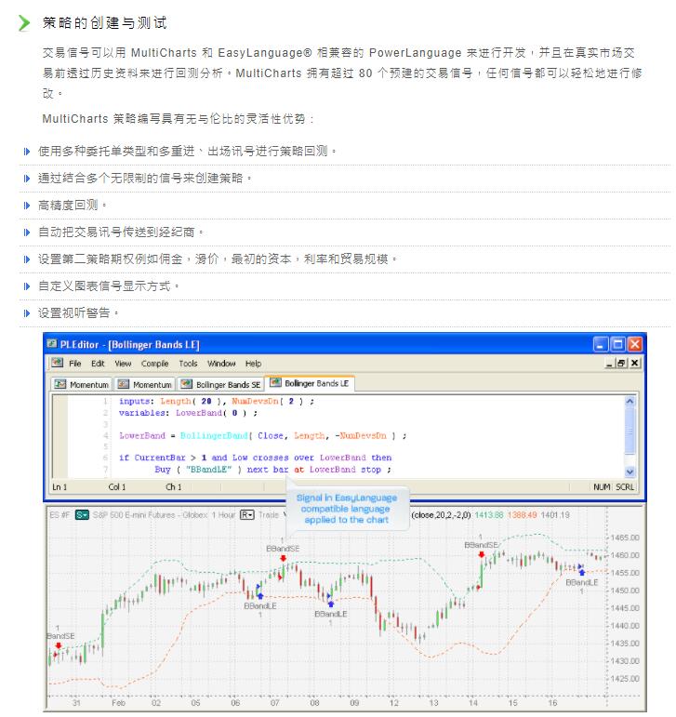Click the ES #F symbol label on chart
The image size is (676, 717).
pyautogui.click(x=60, y=515)
